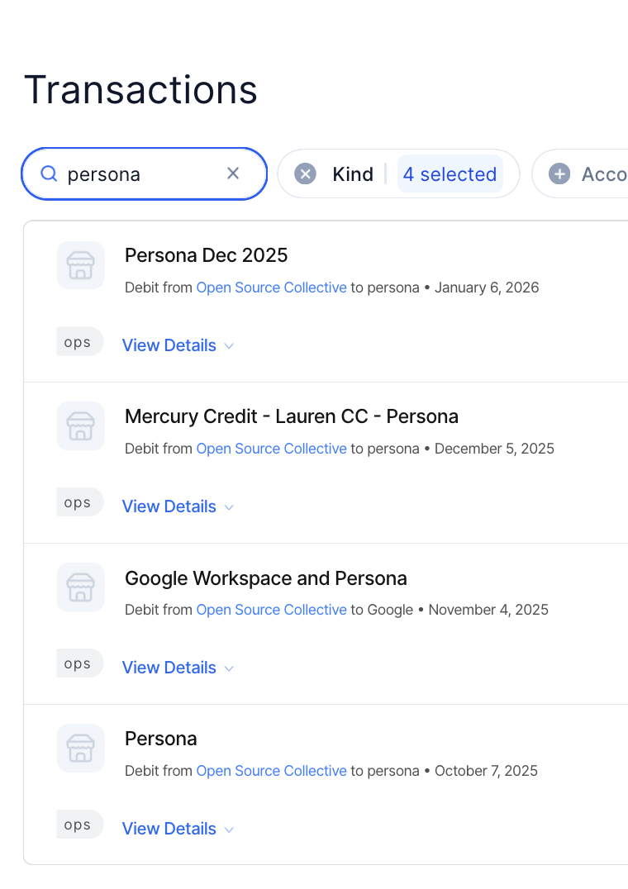This screenshot has width=628, height=889.
Task: Click the store icon for October Persona transaction
Action: [x=80, y=749]
